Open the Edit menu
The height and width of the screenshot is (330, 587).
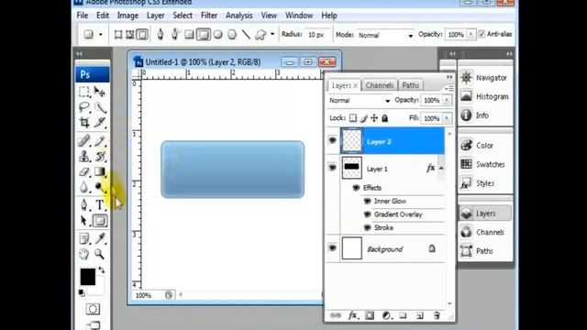tap(102, 16)
